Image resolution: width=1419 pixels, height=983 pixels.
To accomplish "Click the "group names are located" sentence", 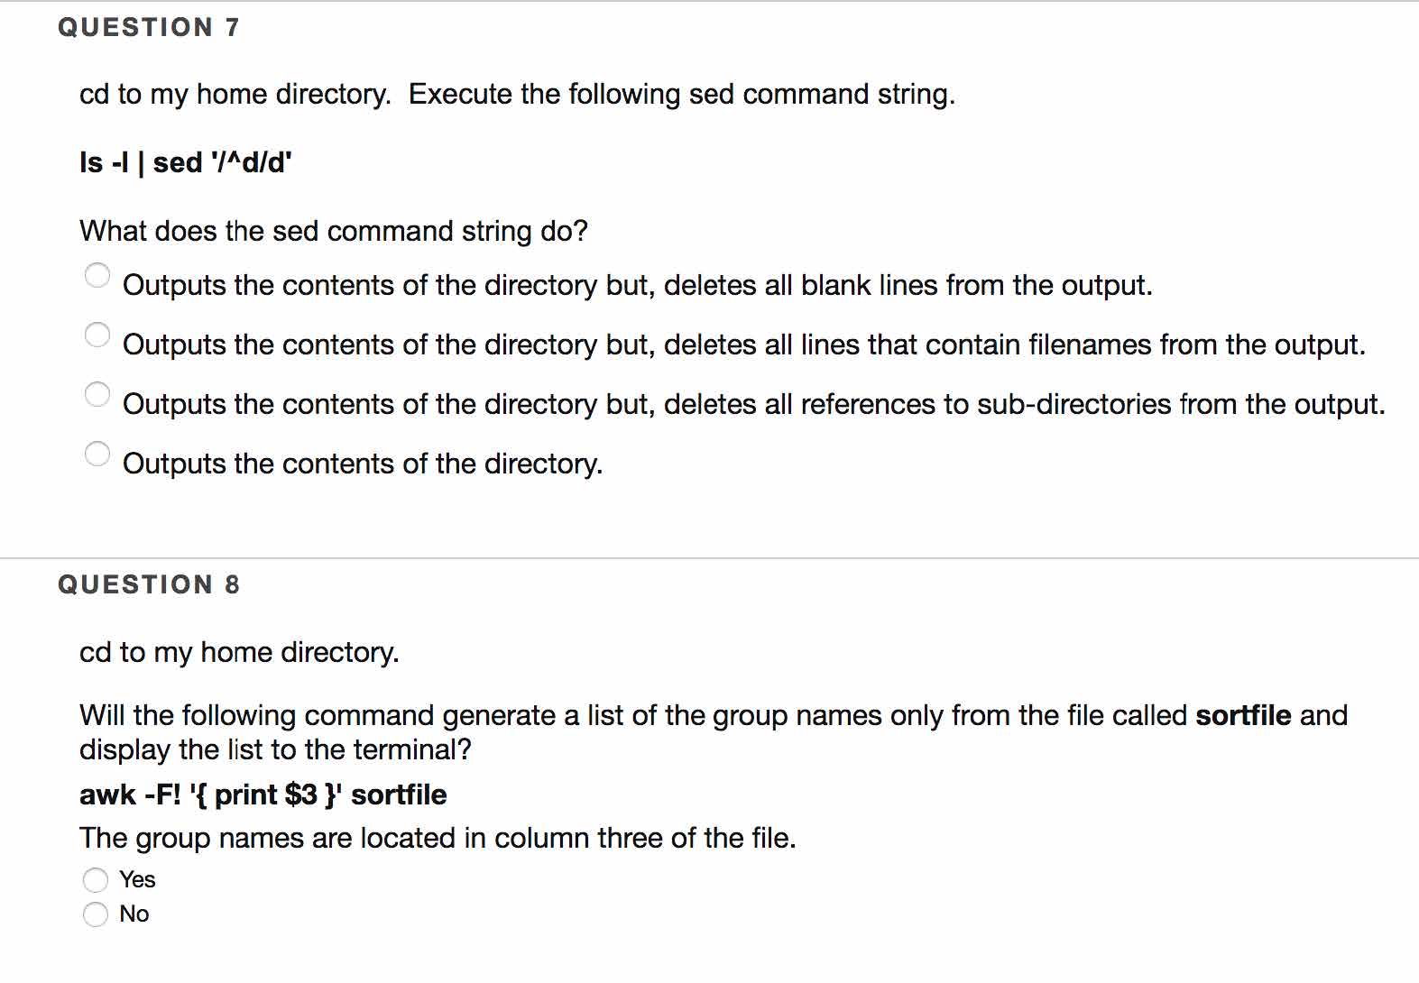I will tap(438, 839).
